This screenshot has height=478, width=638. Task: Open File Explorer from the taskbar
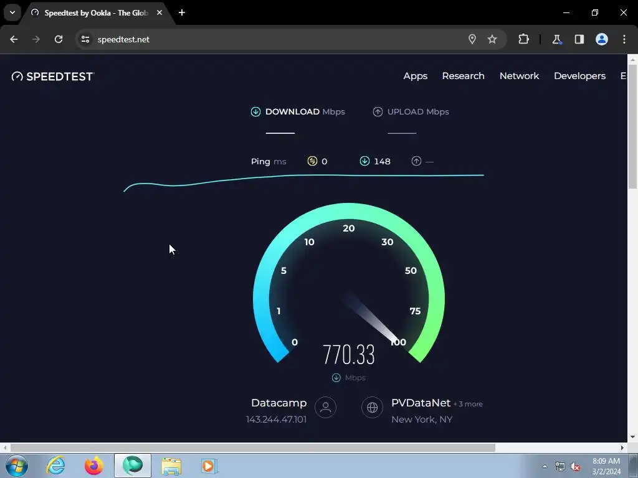coord(171,466)
